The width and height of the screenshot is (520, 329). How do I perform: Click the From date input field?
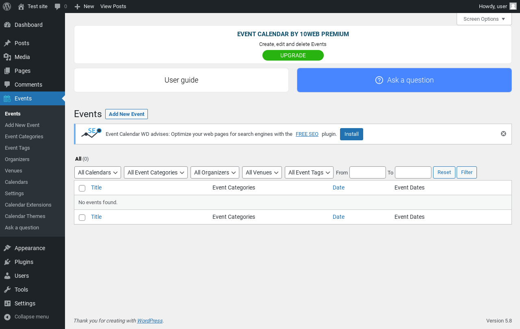[x=368, y=172]
